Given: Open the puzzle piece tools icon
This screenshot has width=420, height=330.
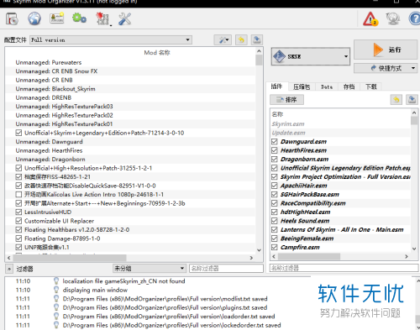Looking at the screenshot, I should tap(102, 19).
